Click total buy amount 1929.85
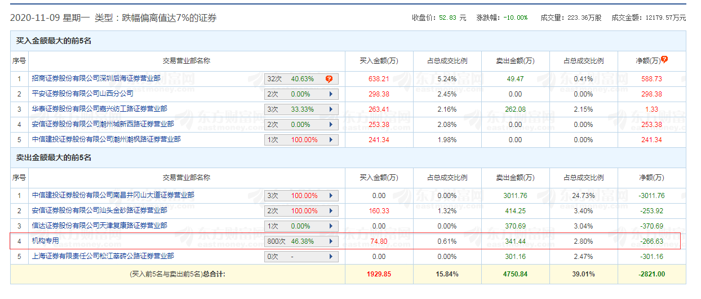701x299 pixels. 379,274
